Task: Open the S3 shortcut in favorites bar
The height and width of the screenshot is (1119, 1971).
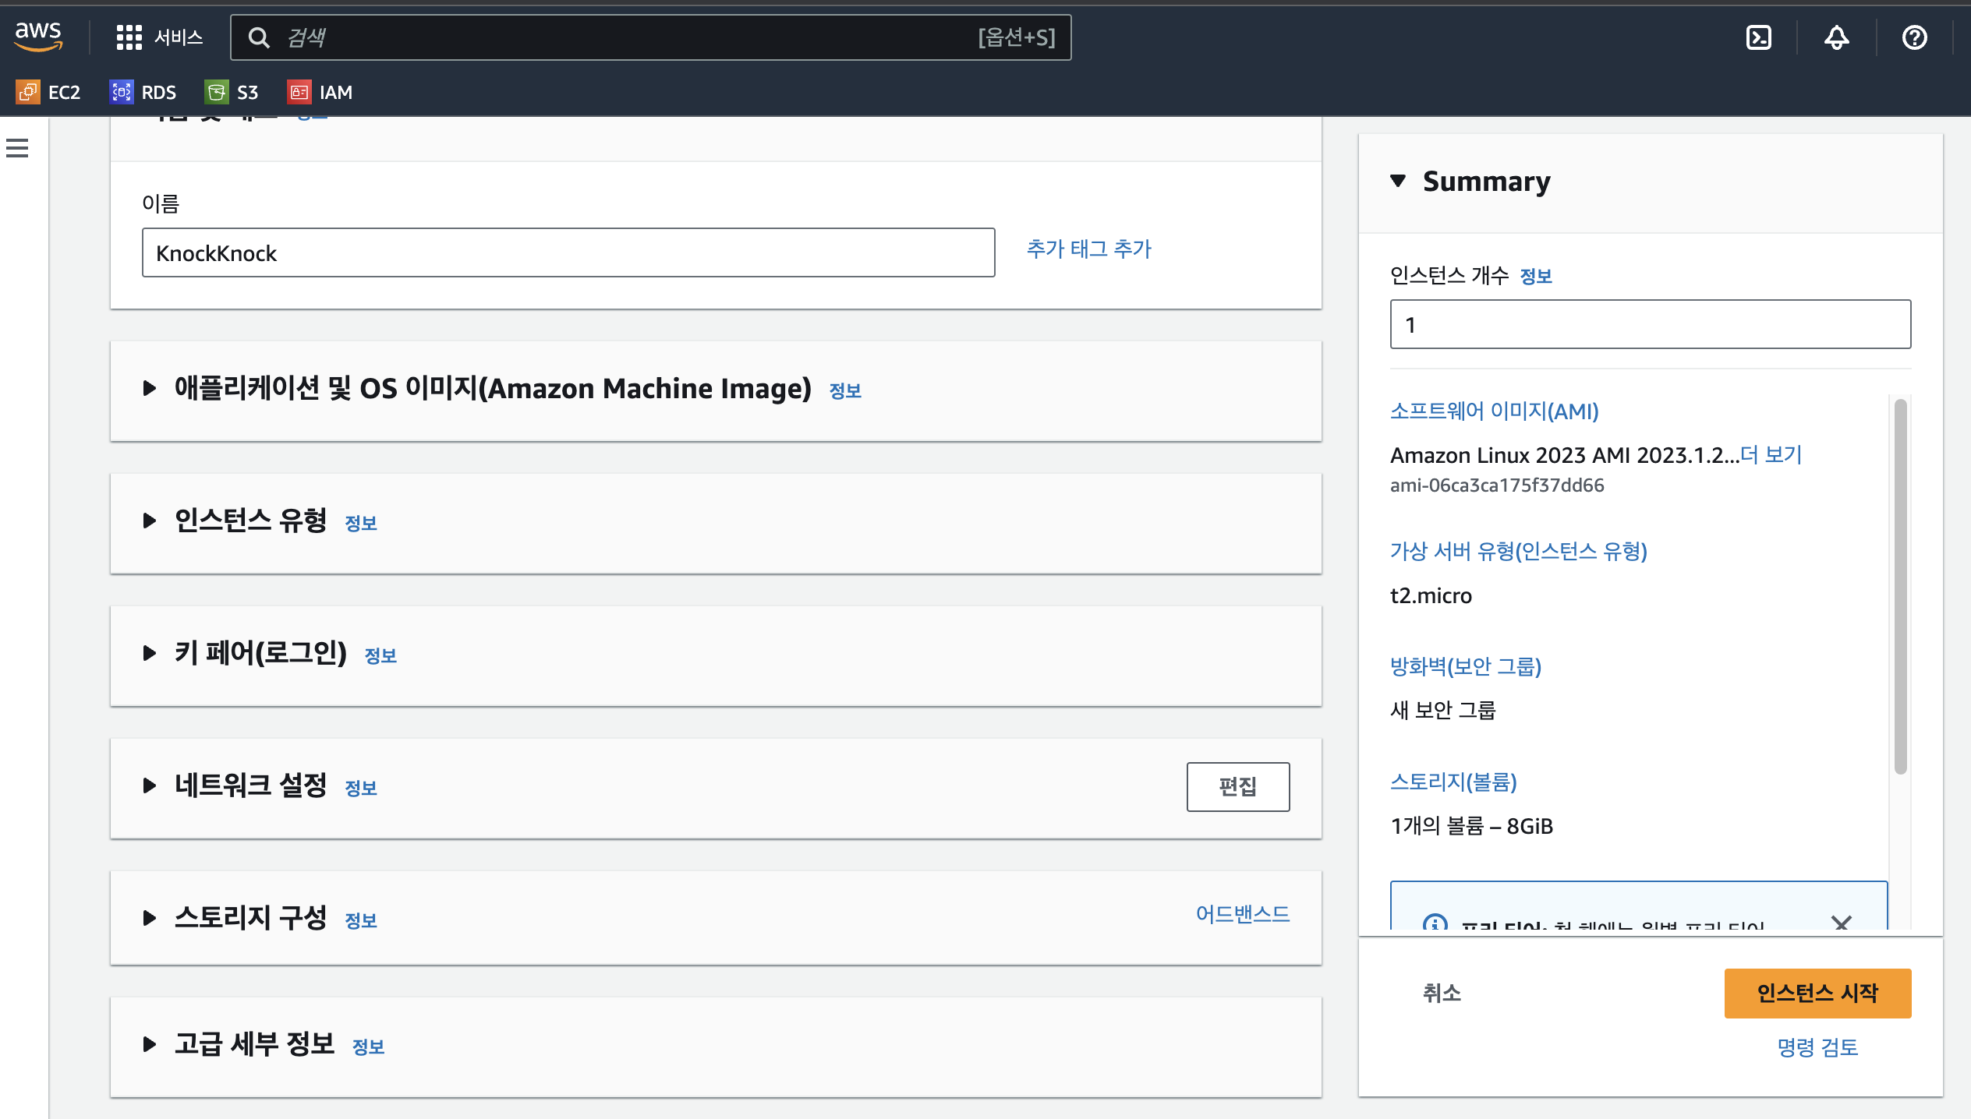Action: pyautogui.click(x=232, y=92)
